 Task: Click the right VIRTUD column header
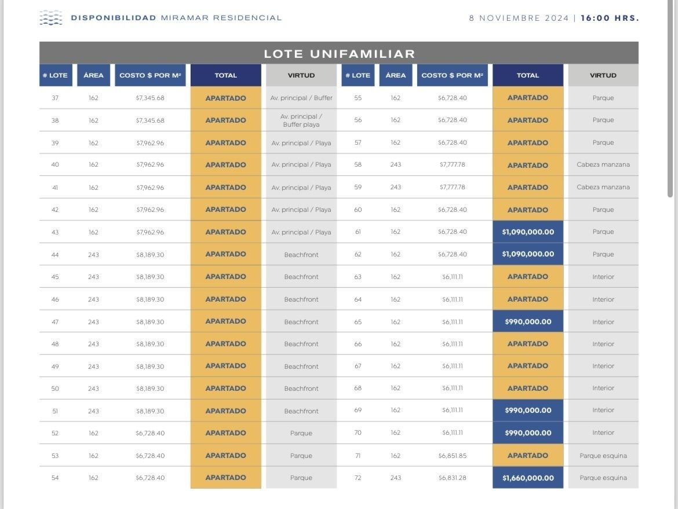pyautogui.click(x=603, y=75)
